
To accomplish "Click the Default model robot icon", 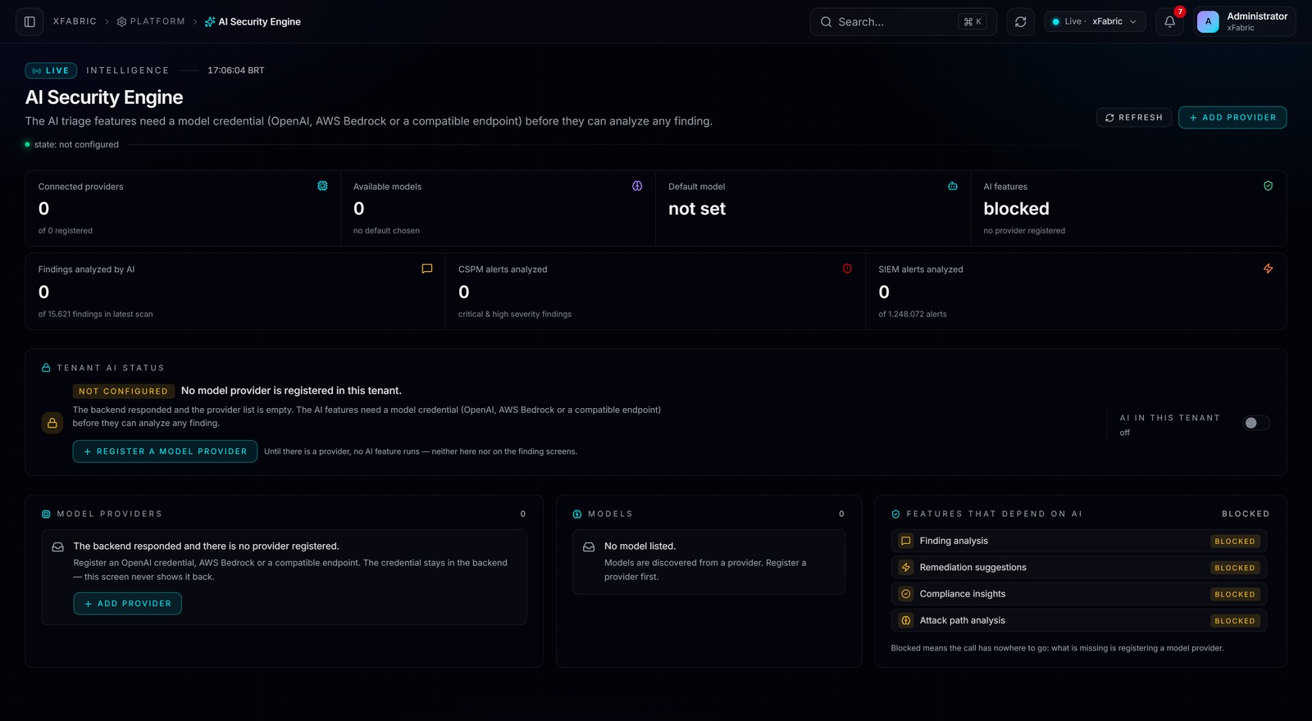I will [952, 186].
